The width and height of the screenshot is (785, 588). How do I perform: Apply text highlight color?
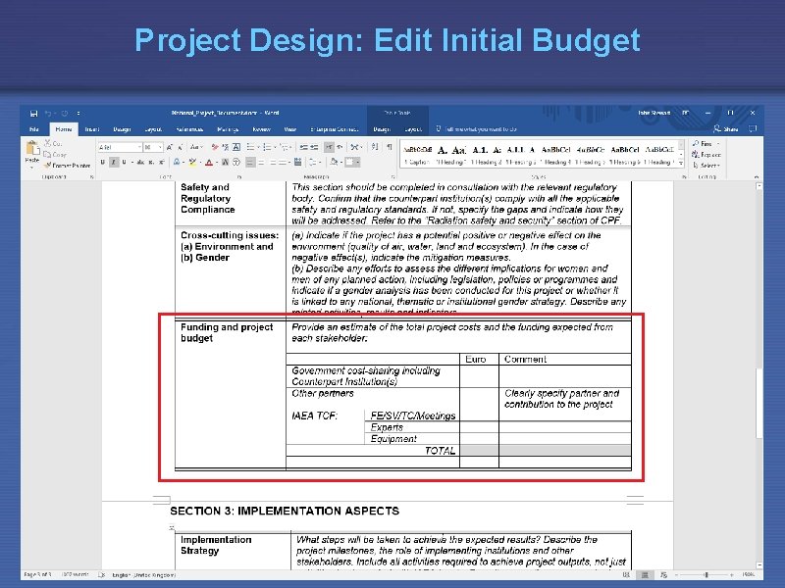191,162
